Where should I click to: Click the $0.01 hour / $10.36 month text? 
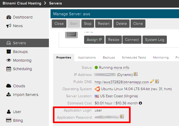pyautogui.click(x=116, y=103)
